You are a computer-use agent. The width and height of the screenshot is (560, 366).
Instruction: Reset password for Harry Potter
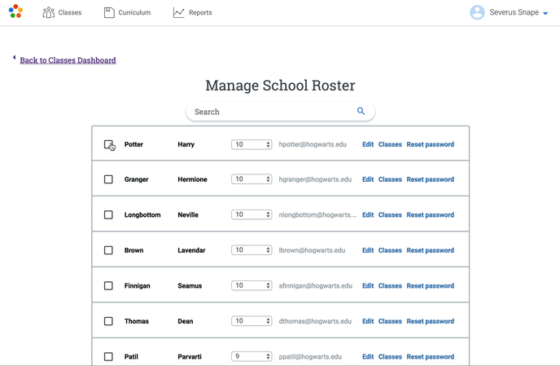[431, 144]
